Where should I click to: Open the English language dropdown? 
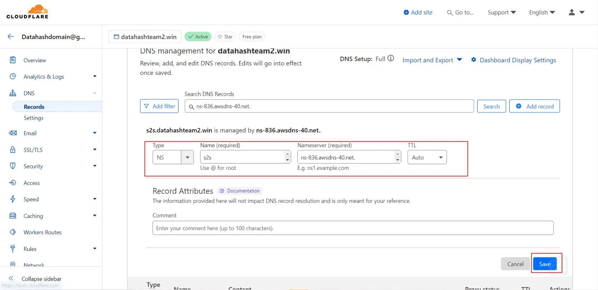click(x=542, y=12)
